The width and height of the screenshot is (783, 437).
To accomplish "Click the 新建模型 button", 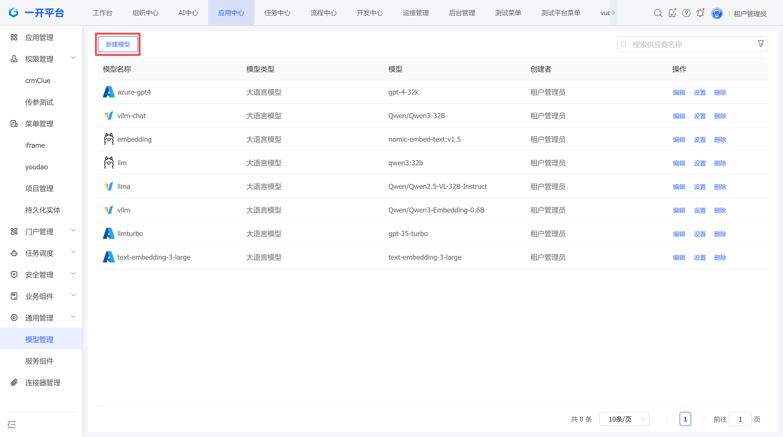I will 118,44.
